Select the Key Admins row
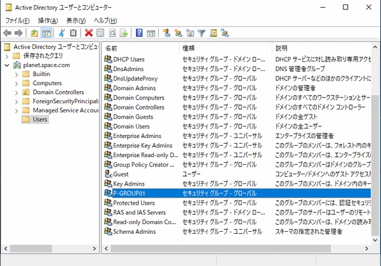Image resolution: width=381 pixels, height=266 pixels. click(237, 184)
